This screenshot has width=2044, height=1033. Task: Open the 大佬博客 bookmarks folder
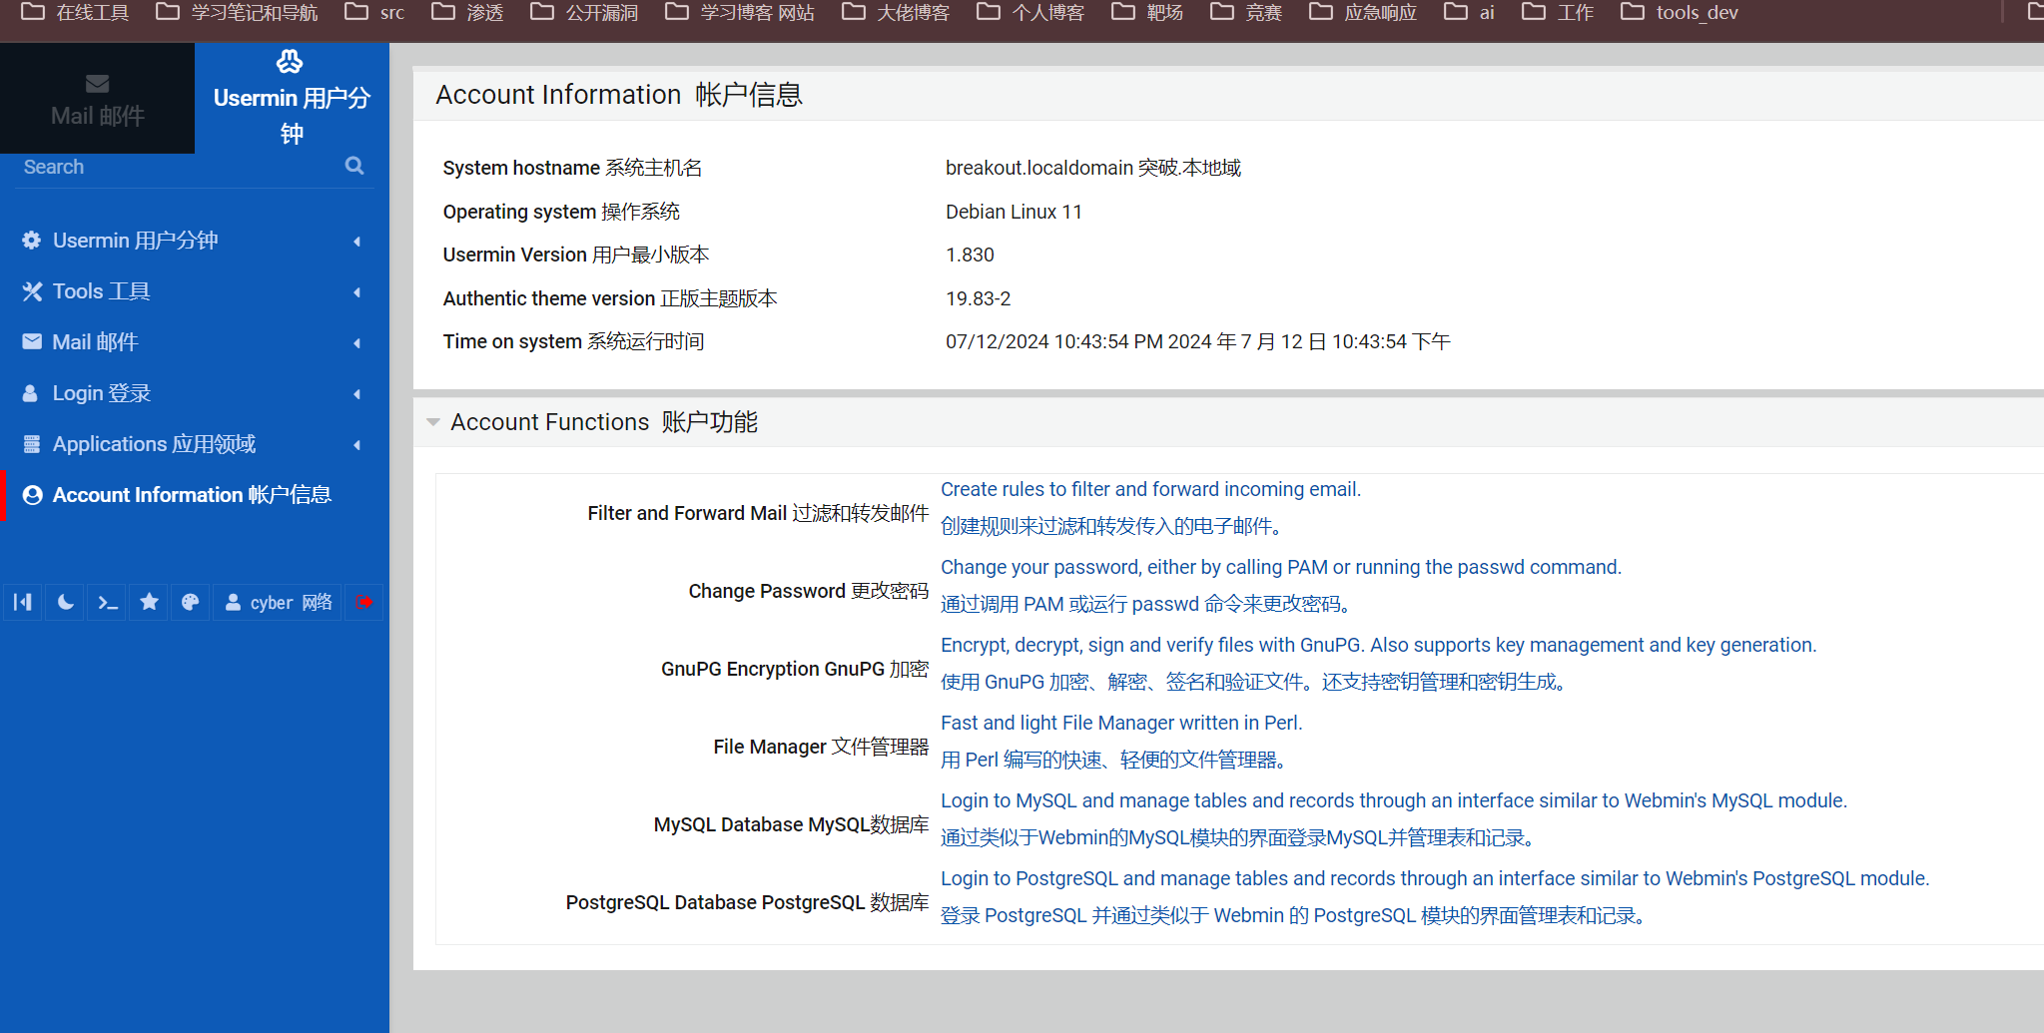(x=896, y=13)
